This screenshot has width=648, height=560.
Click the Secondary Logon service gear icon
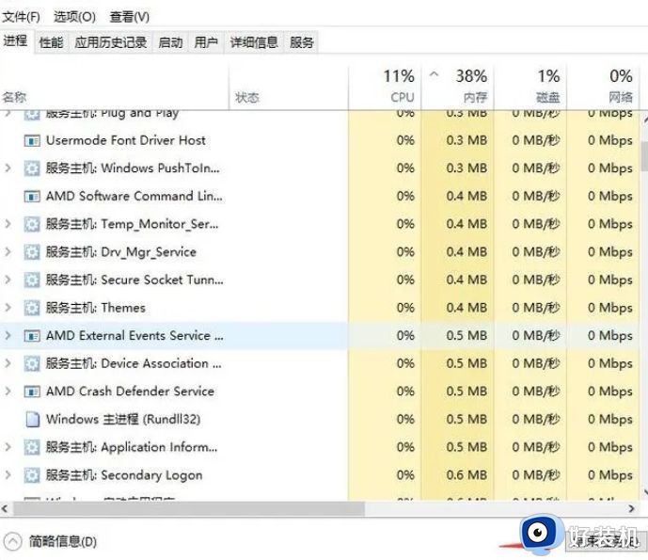(32, 475)
